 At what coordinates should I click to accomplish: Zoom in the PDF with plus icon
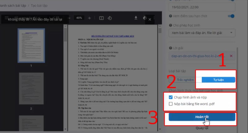coord(89,18)
